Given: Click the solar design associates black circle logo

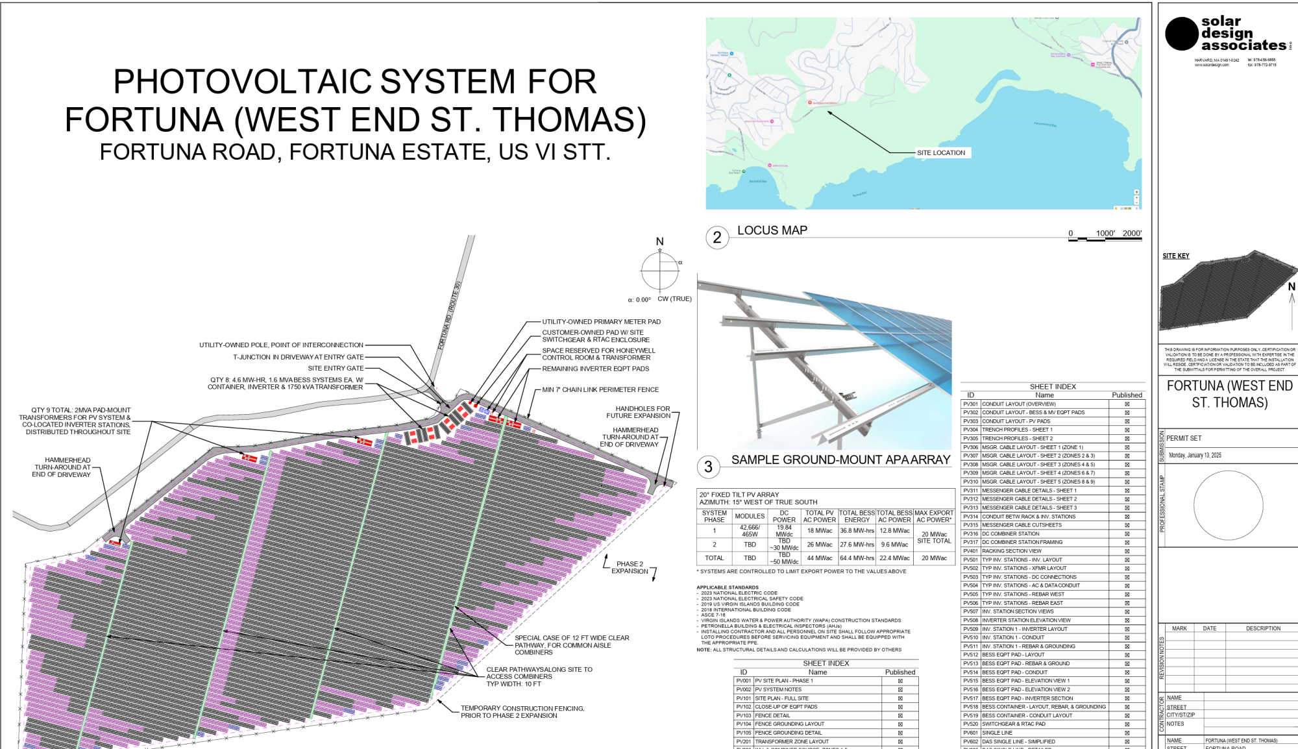Looking at the screenshot, I should tap(1181, 34).
